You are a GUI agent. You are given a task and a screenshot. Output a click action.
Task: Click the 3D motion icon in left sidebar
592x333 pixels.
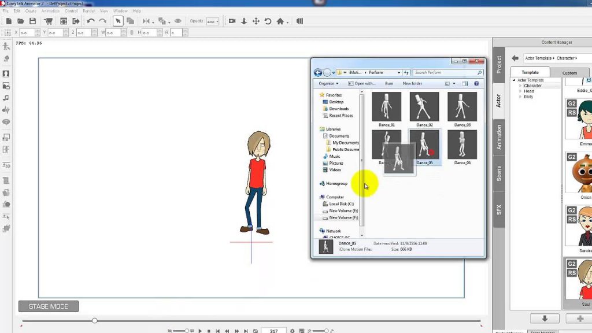[x=6, y=165]
